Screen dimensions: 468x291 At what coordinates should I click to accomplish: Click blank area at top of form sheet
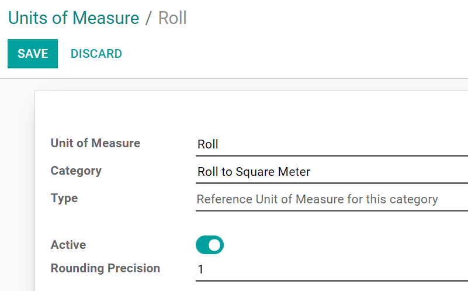click(251, 111)
